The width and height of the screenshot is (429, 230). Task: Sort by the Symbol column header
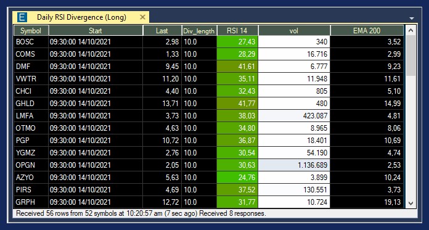(x=31, y=31)
